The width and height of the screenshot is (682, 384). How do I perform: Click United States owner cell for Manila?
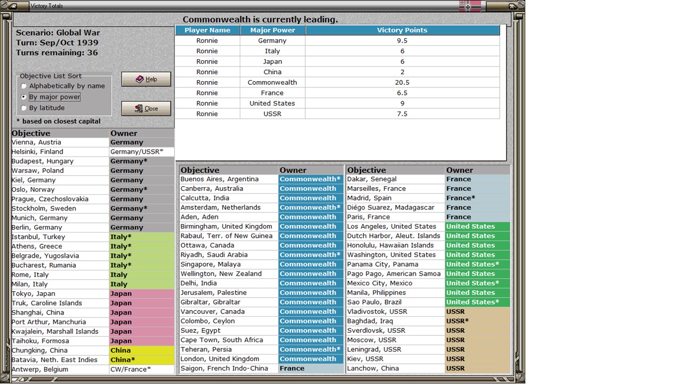(x=478, y=293)
